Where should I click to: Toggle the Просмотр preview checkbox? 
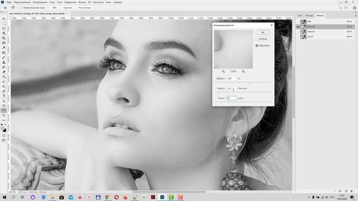pos(257,46)
